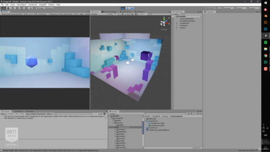Open the Window menu
270x152 pixels.
click(x=51, y=5)
